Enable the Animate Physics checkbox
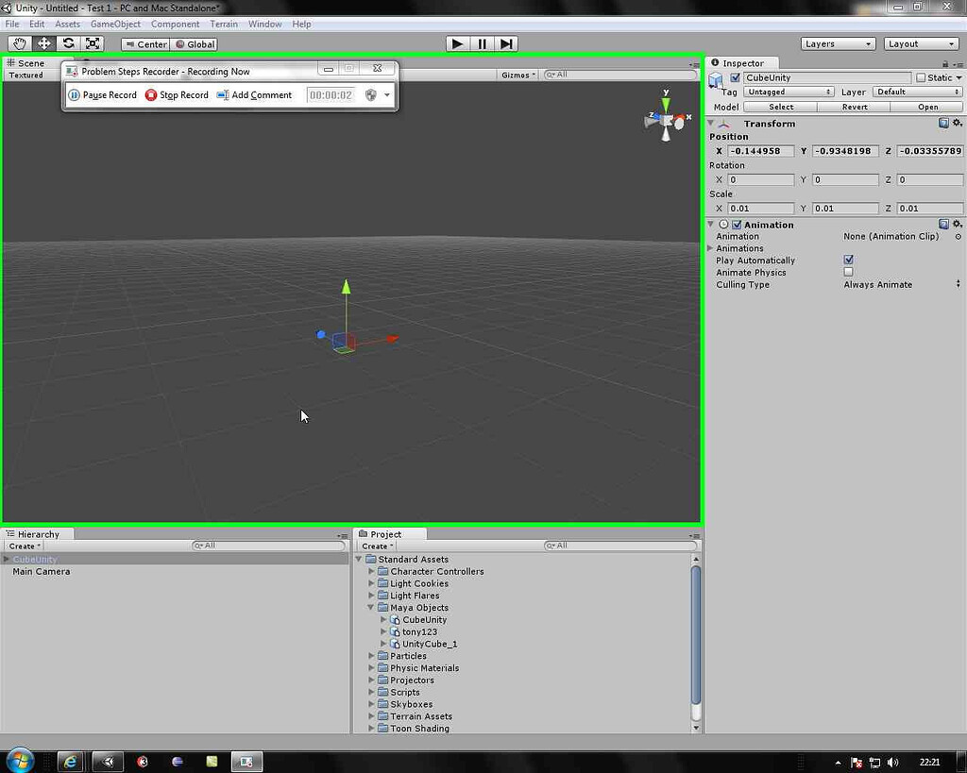The height and width of the screenshot is (773, 967). [848, 272]
